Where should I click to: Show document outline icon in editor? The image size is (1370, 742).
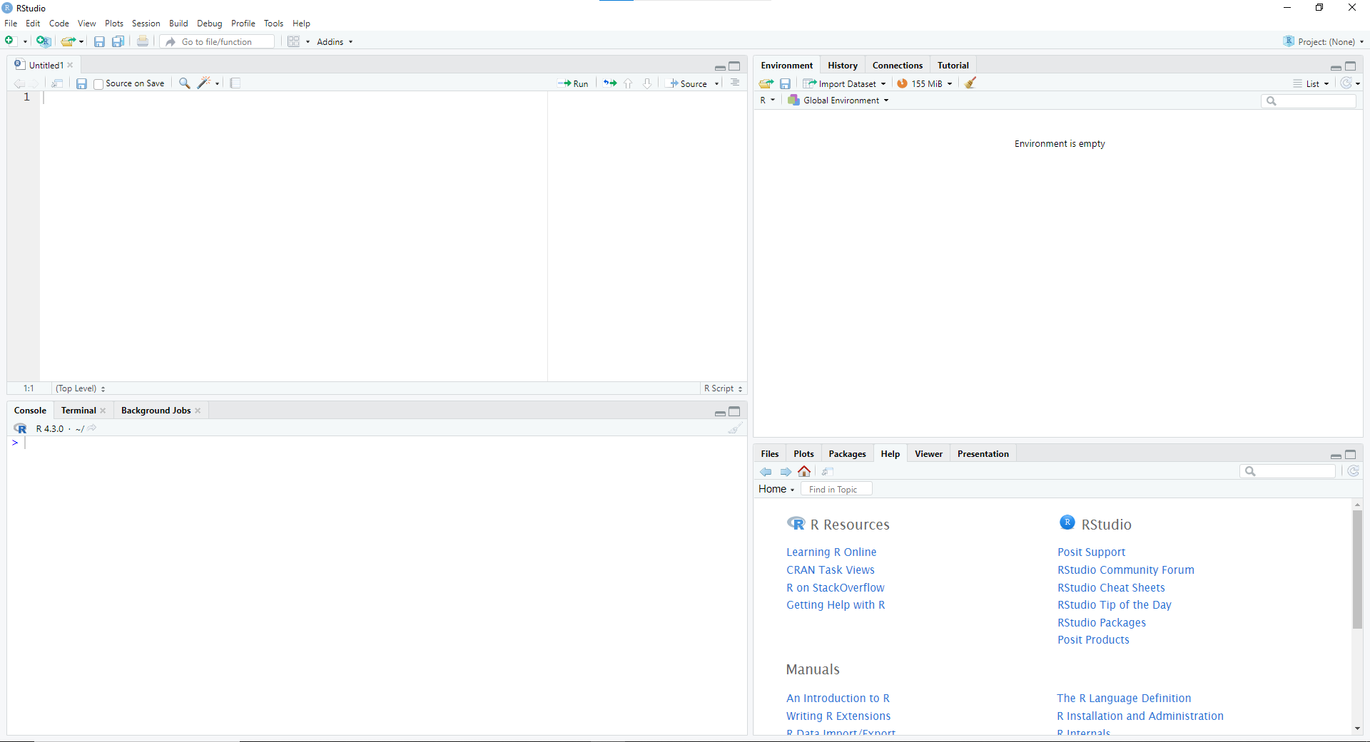pos(735,83)
